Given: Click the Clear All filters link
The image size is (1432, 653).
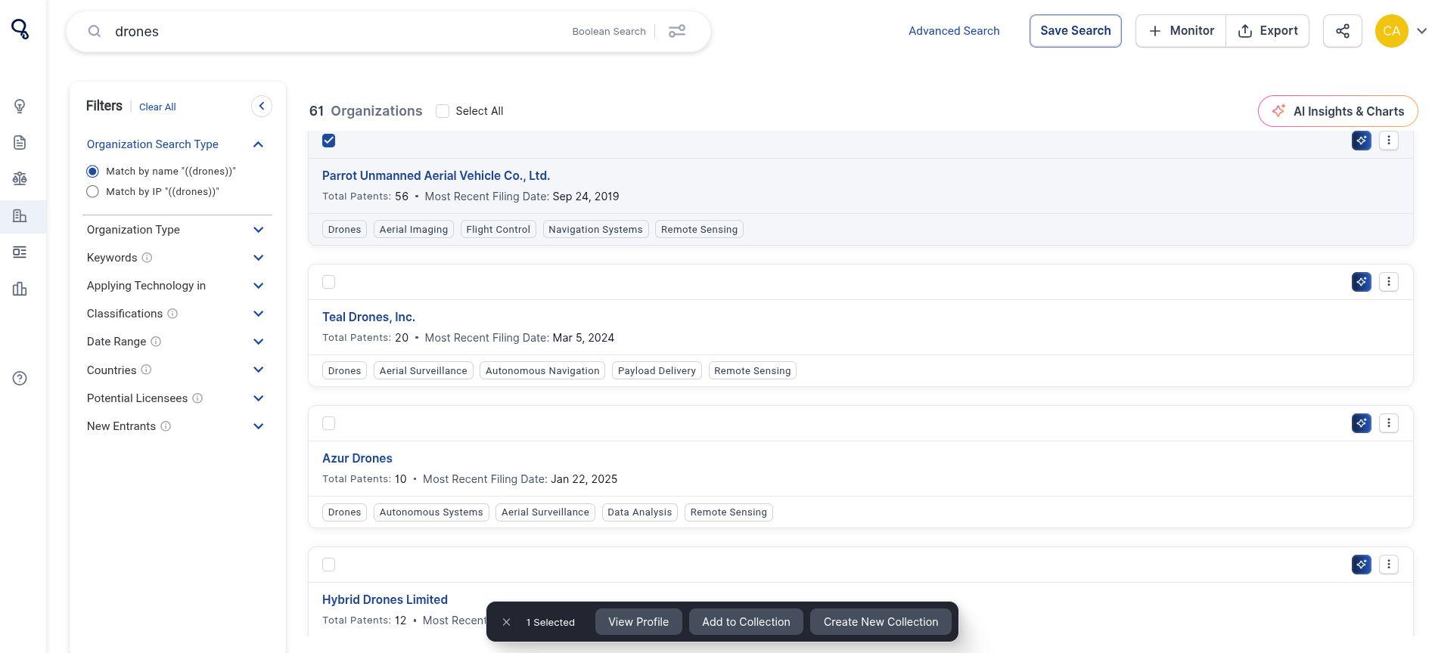Looking at the screenshot, I should tap(157, 107).
